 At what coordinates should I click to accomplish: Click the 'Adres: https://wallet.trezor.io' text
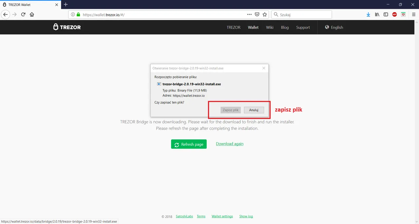coord(184,96)
